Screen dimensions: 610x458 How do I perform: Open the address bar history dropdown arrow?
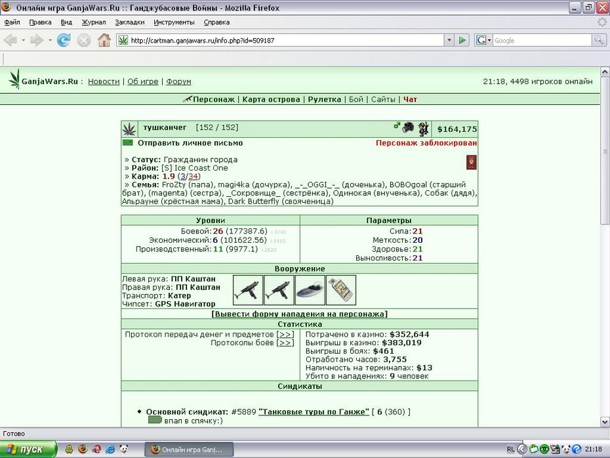coord(449,40)
